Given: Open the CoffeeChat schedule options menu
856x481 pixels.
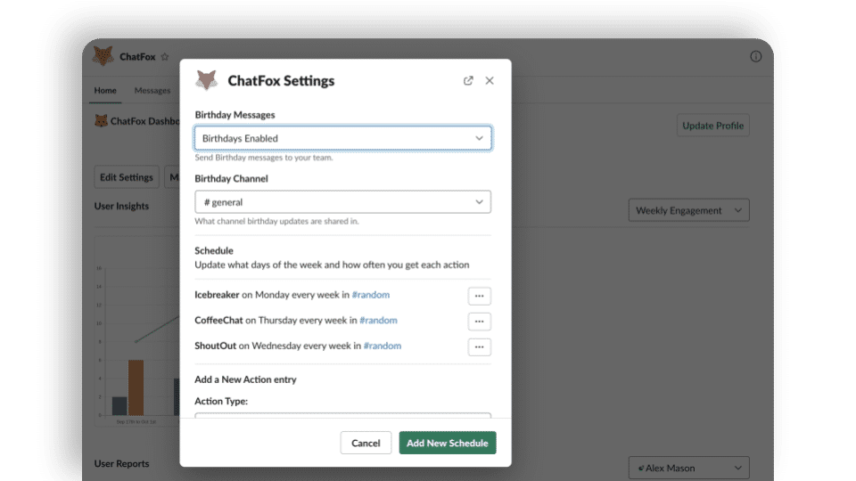Looking at the screenshot, I should coord(479,322).
